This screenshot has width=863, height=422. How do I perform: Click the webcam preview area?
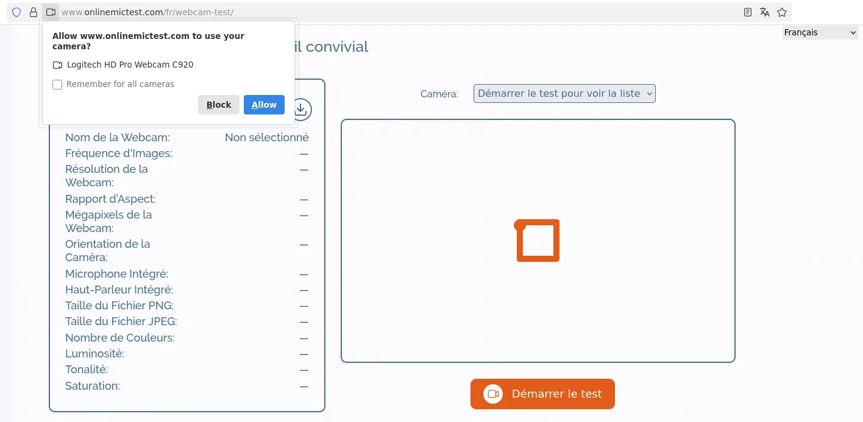538,241
